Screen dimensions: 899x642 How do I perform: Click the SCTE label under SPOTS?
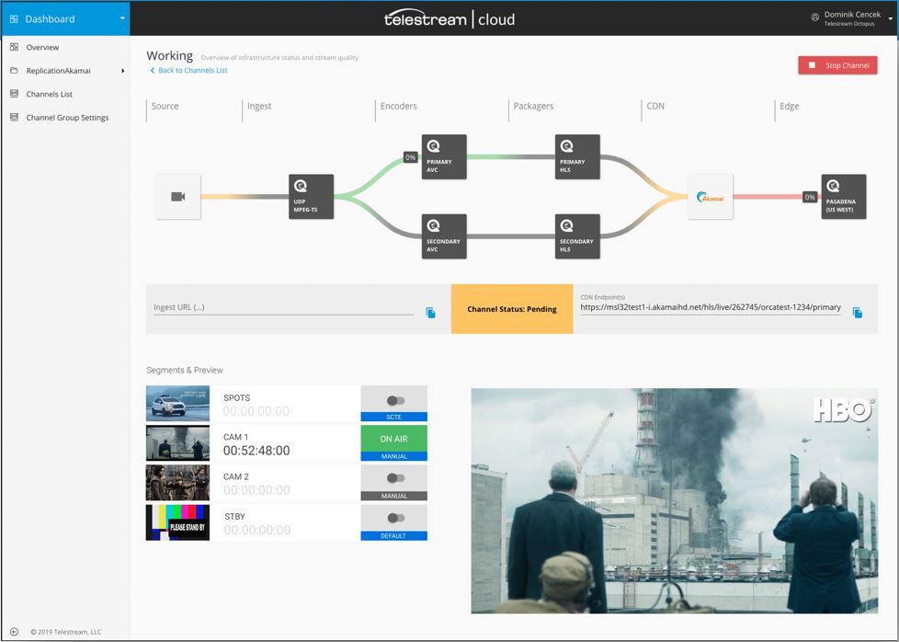click(x=393, y=417)
